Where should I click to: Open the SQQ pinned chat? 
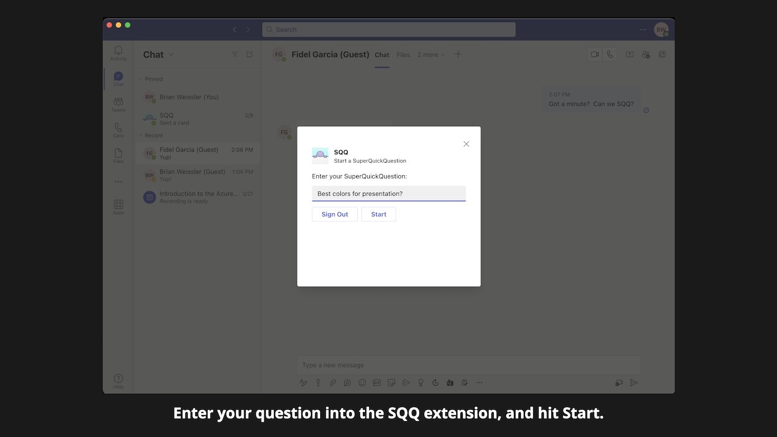(x=197, y=118)
